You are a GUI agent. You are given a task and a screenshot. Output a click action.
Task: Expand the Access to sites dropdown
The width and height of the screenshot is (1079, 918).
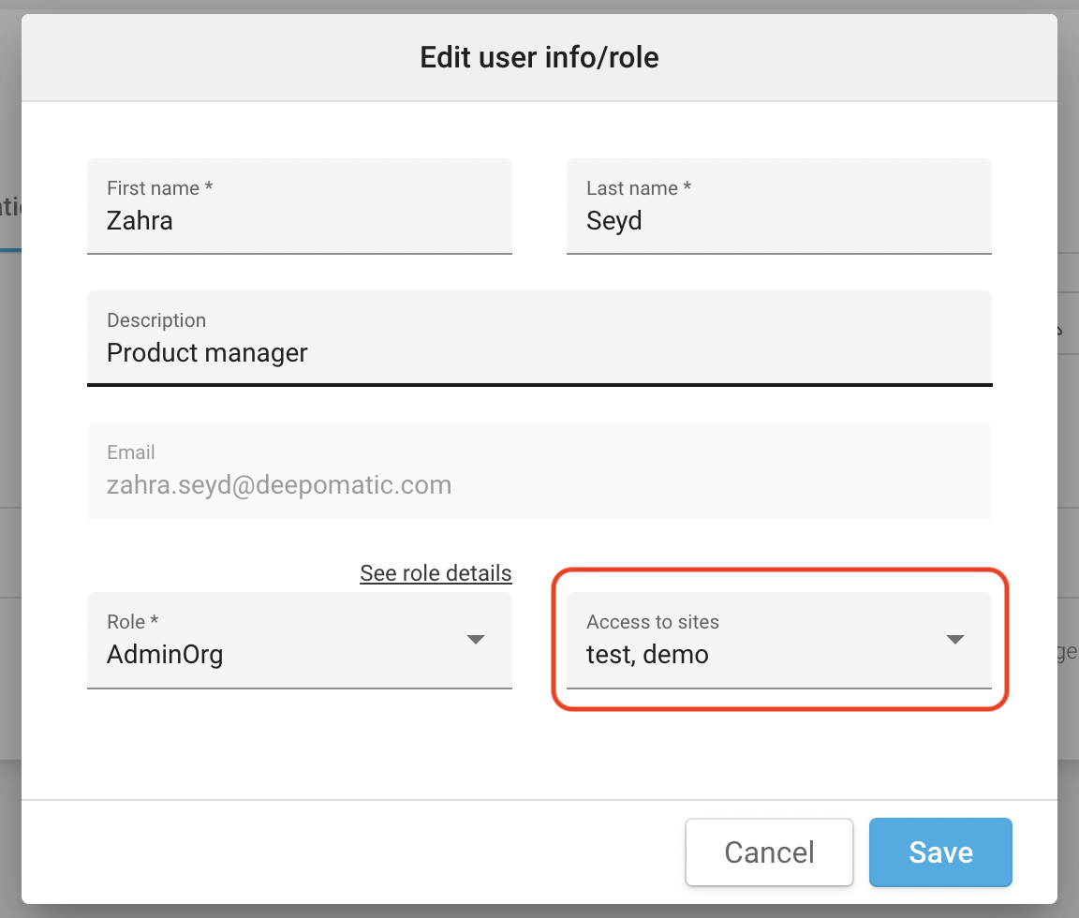778,641
